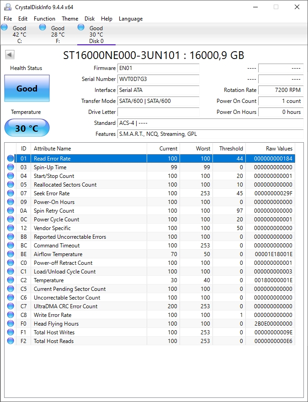Screen dimensions: 308x402
Task: Click status orb for UltraDMA CRC Error Count
Action: coord(11,306)
